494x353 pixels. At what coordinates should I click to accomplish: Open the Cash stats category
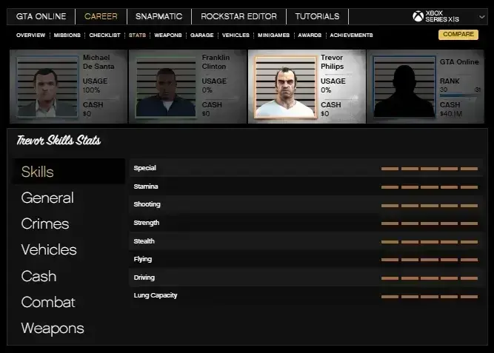point(39,276)
